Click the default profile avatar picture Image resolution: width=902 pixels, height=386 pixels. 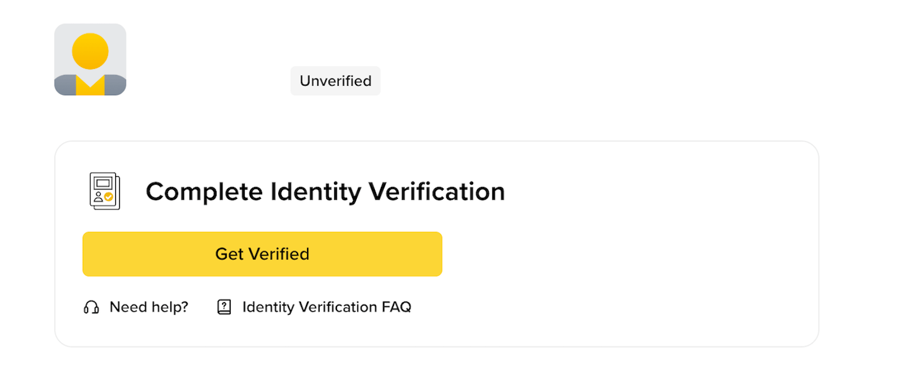coord(90,59)
